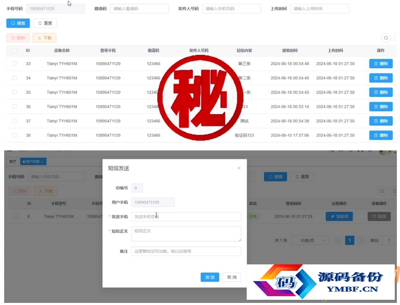Image resolution: width=400 pixels, height=305 pixels.
Task: Check the checkbox for row ID 35
Action: point(15,92)
